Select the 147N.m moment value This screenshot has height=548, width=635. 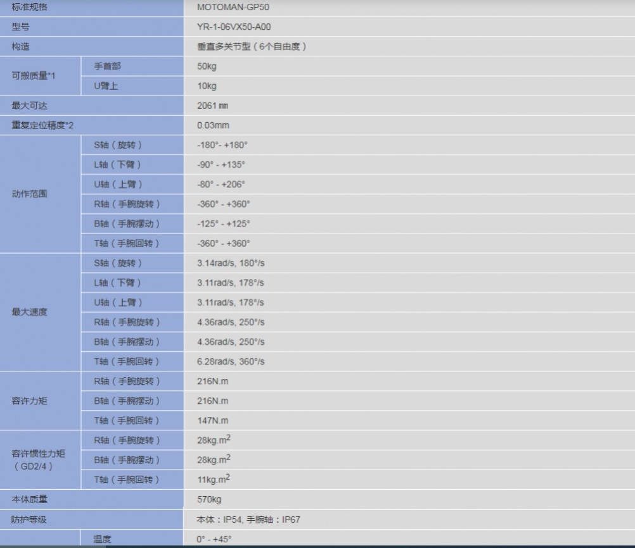pos(212,421)
